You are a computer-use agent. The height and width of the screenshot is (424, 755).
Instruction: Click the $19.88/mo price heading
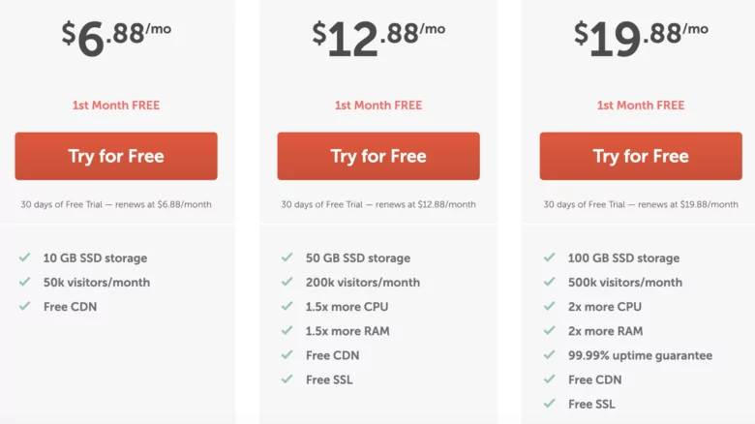[x=641, y=39]
